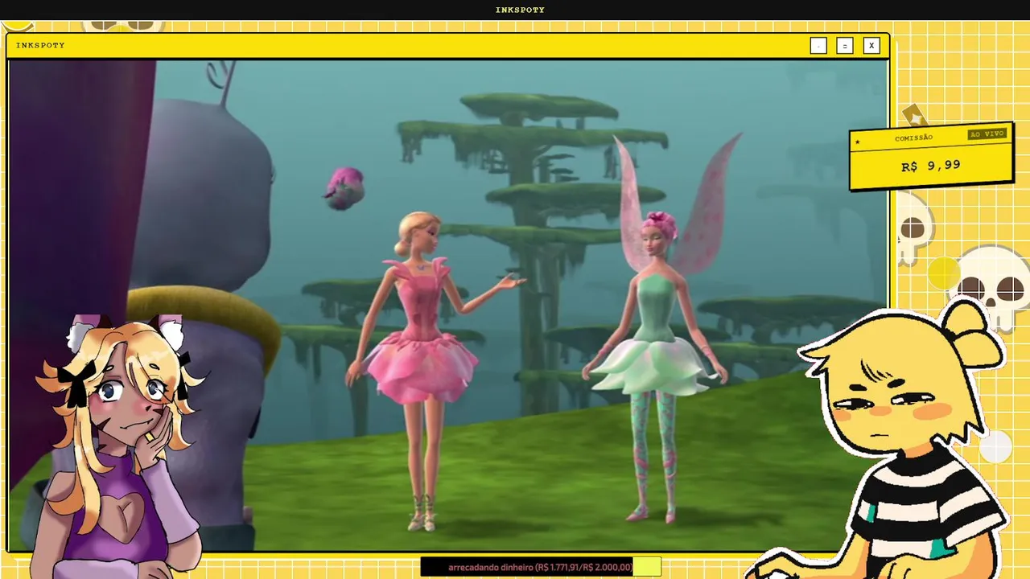Click the minimize icon in INKSPOTY window
This screenshot has height=579, width=1030.
tap(818, 46)
